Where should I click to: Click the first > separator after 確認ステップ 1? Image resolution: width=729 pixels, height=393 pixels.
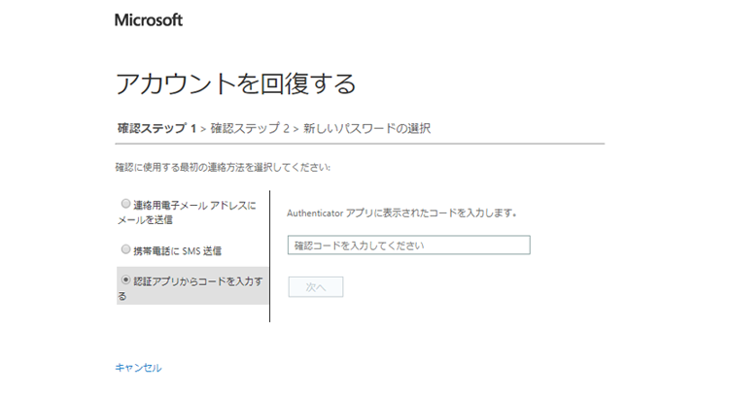(203, 128)
